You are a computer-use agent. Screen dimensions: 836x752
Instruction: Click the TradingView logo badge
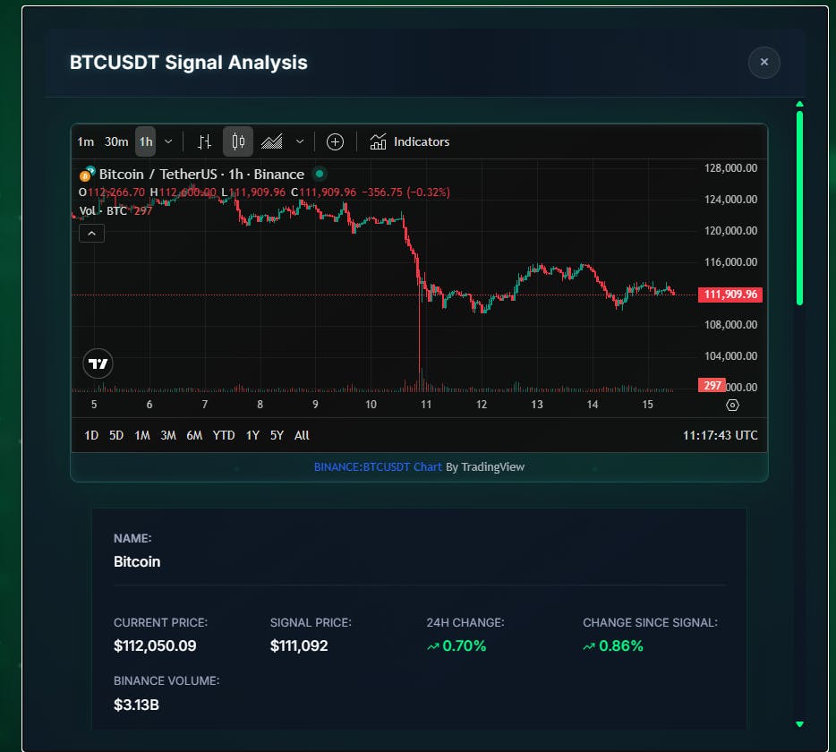click(x=98, y=363)
